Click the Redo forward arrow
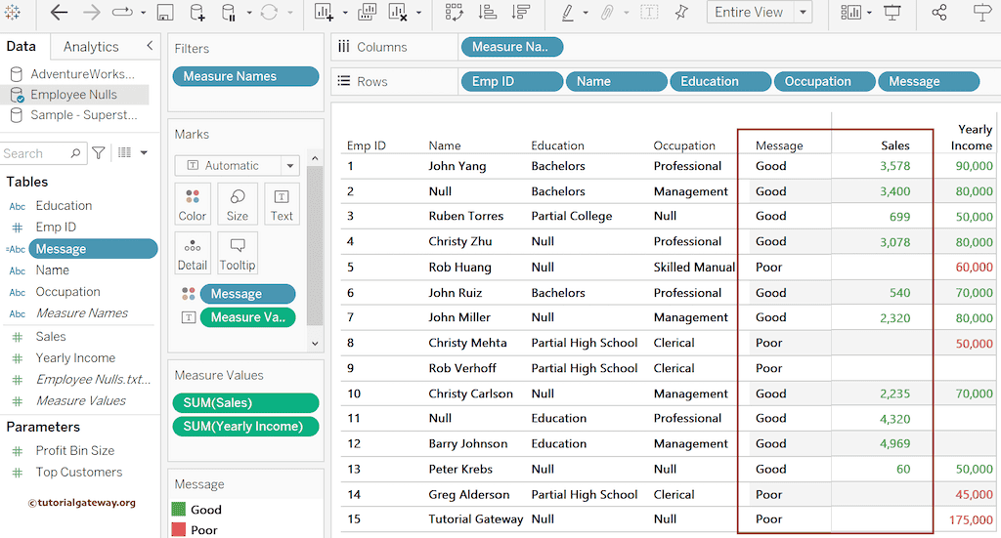Viewport: 1001px width, 538px height. [x=91, y=12]
